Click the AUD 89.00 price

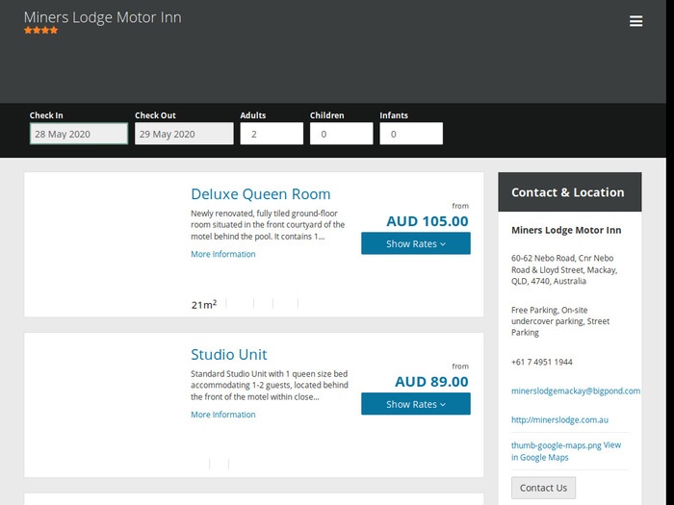tap(431, 382)
